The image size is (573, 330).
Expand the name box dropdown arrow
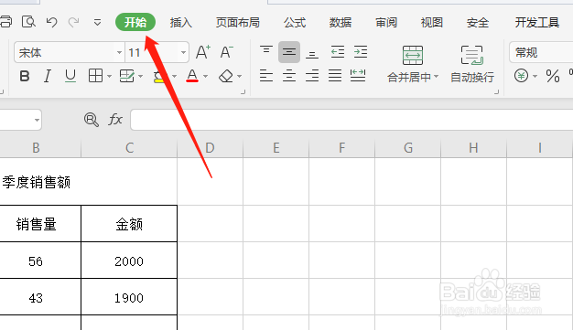click(x=37, y=120)
